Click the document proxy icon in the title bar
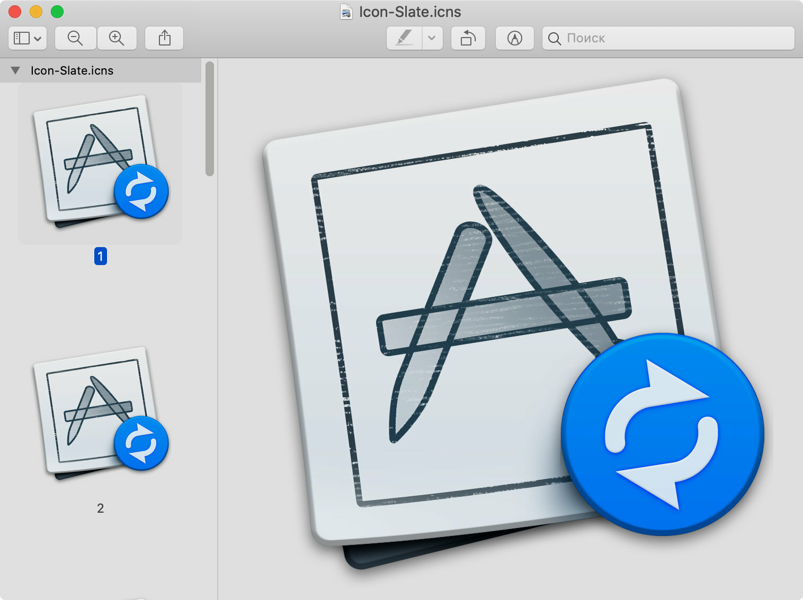803x600 pixels. (x=346, y=12)
